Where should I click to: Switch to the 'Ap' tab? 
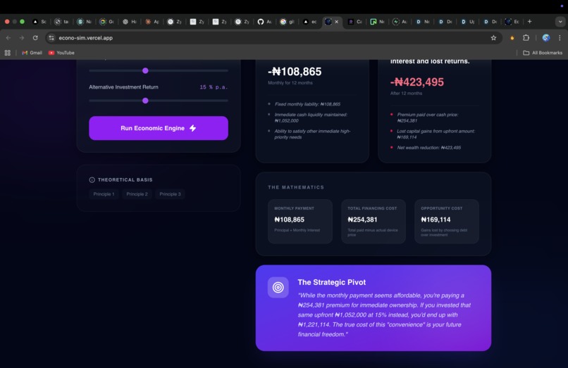(152, 22)
